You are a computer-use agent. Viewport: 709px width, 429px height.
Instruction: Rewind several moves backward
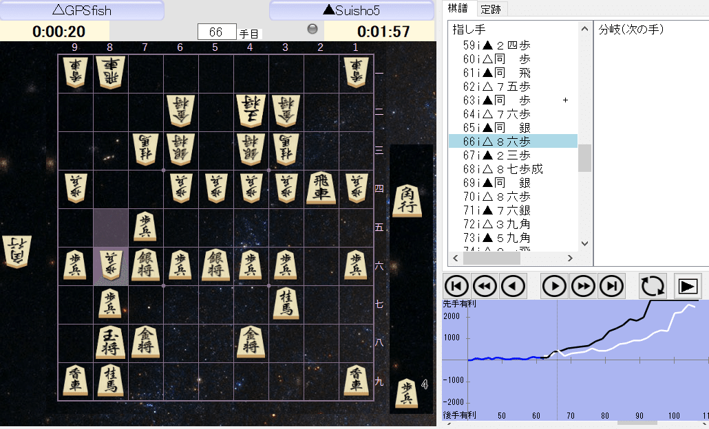[x=485, y=285]
